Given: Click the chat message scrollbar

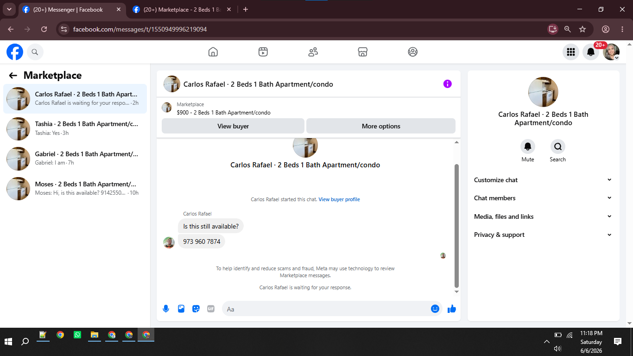Looking at the screenshot, I should click(x=456, y=226).
